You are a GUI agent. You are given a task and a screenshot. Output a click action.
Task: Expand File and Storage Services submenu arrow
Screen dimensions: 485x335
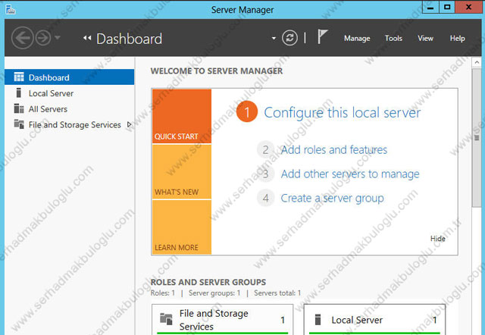click(130, 124)
